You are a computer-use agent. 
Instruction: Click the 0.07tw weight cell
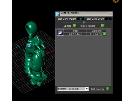[x=98, y=34]
